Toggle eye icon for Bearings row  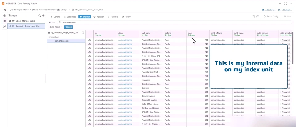(x=90, y=88)
